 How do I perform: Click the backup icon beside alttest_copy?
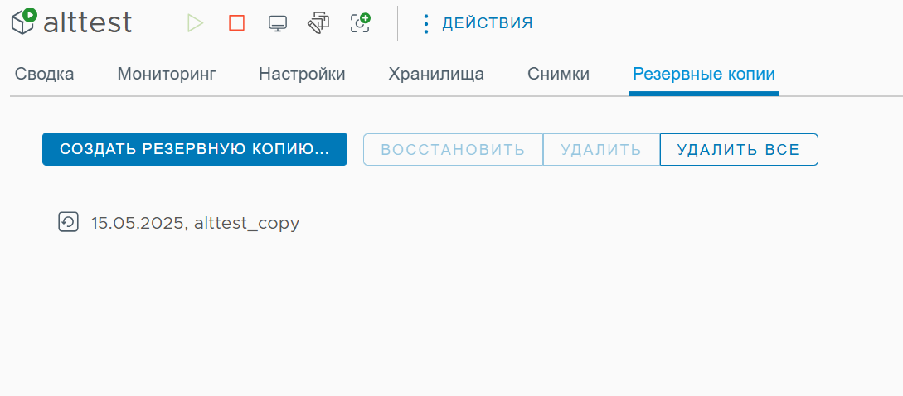point(68,222)
